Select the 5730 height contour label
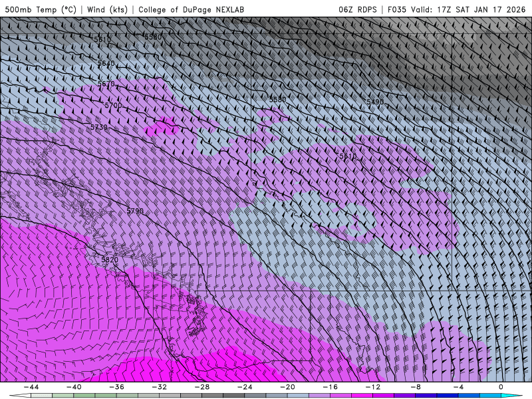Image resolution: width=532 pixels, height=399 pixels. coord(99,127)
